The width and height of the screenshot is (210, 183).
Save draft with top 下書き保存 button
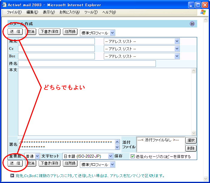click(x=50, y=32)
